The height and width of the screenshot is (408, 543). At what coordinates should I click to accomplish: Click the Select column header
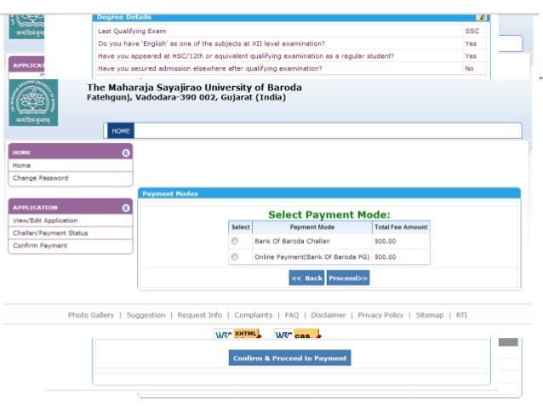tap(241, 227)
